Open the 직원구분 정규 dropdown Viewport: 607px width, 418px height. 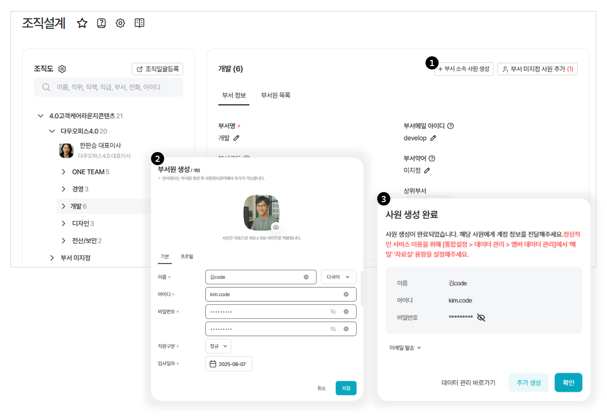pyautogui.click(x=218, y=346)
